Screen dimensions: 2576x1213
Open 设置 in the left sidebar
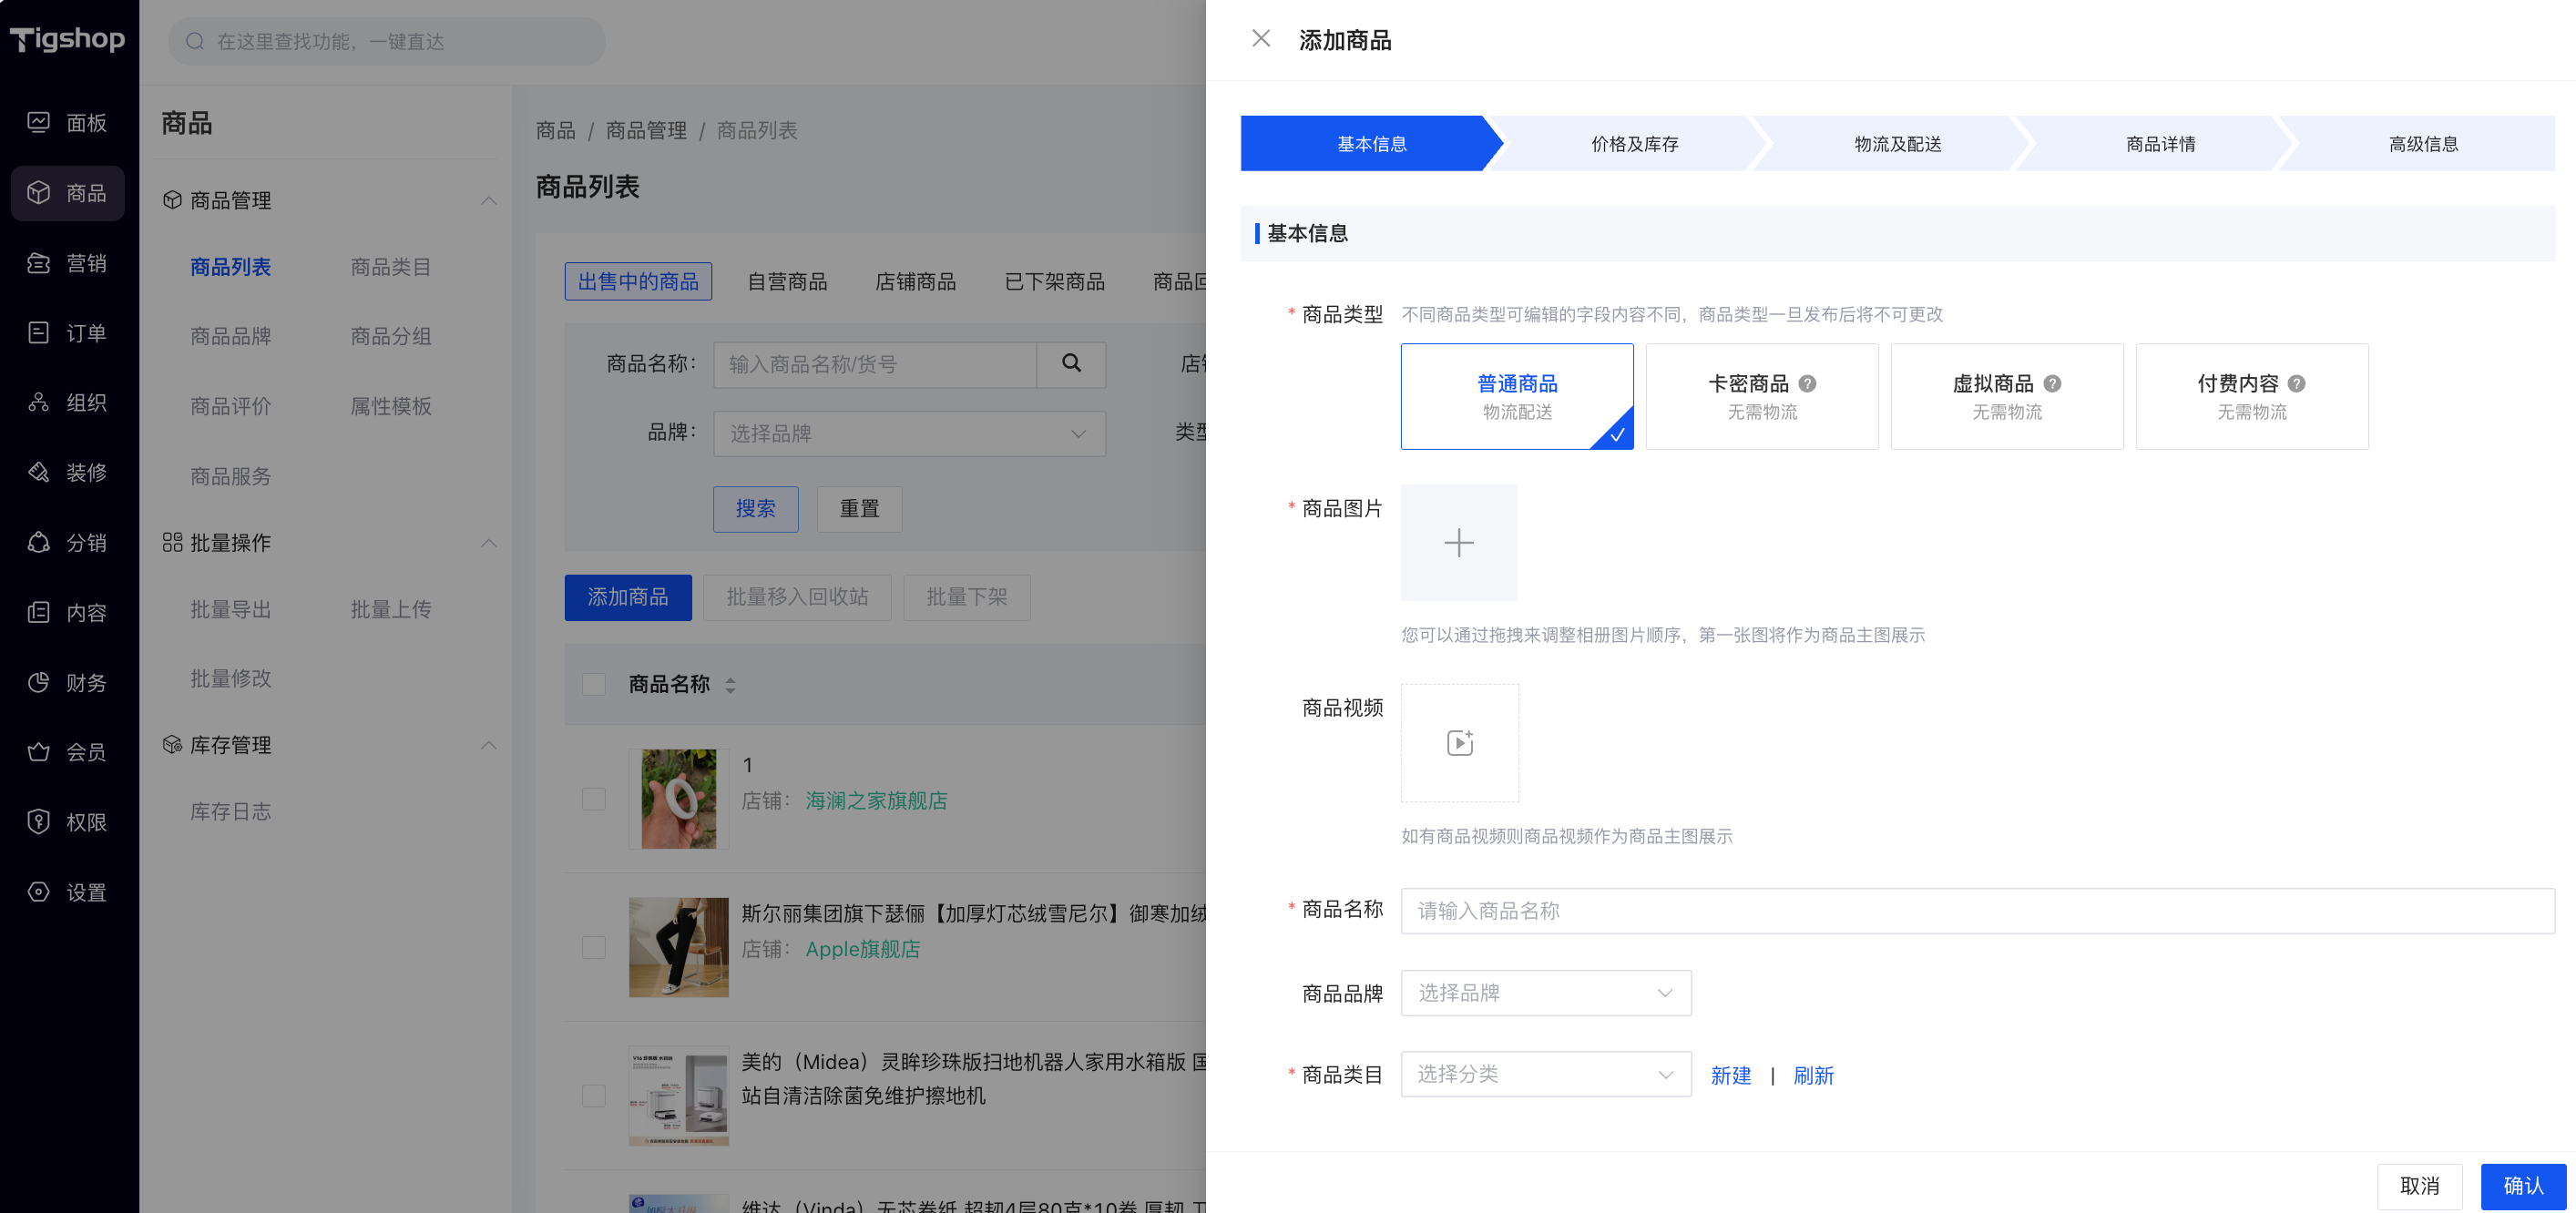(68, 892)
